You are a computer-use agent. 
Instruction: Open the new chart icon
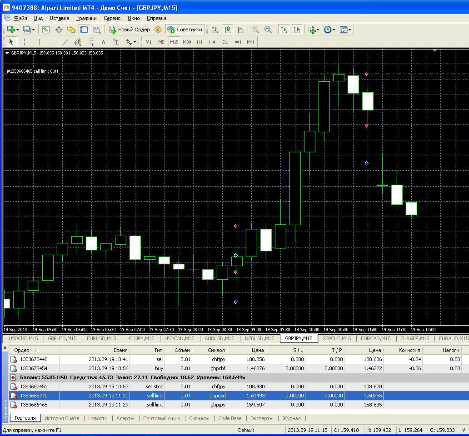[x=11, y=30]
